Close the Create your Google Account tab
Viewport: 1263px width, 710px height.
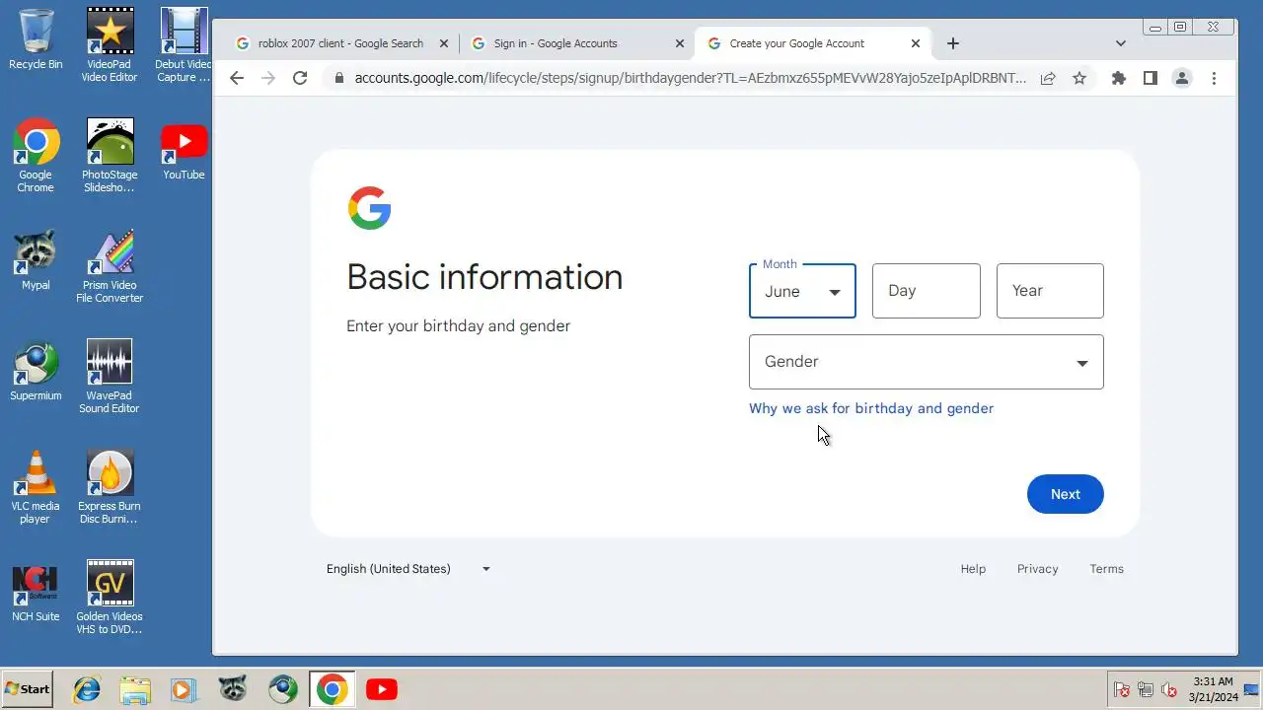(x=916, y=43)
